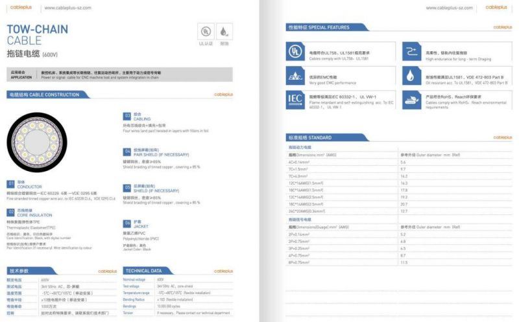Click the JACKET heading
This screenshot has height=322, width=519.
tap(141, 227)
